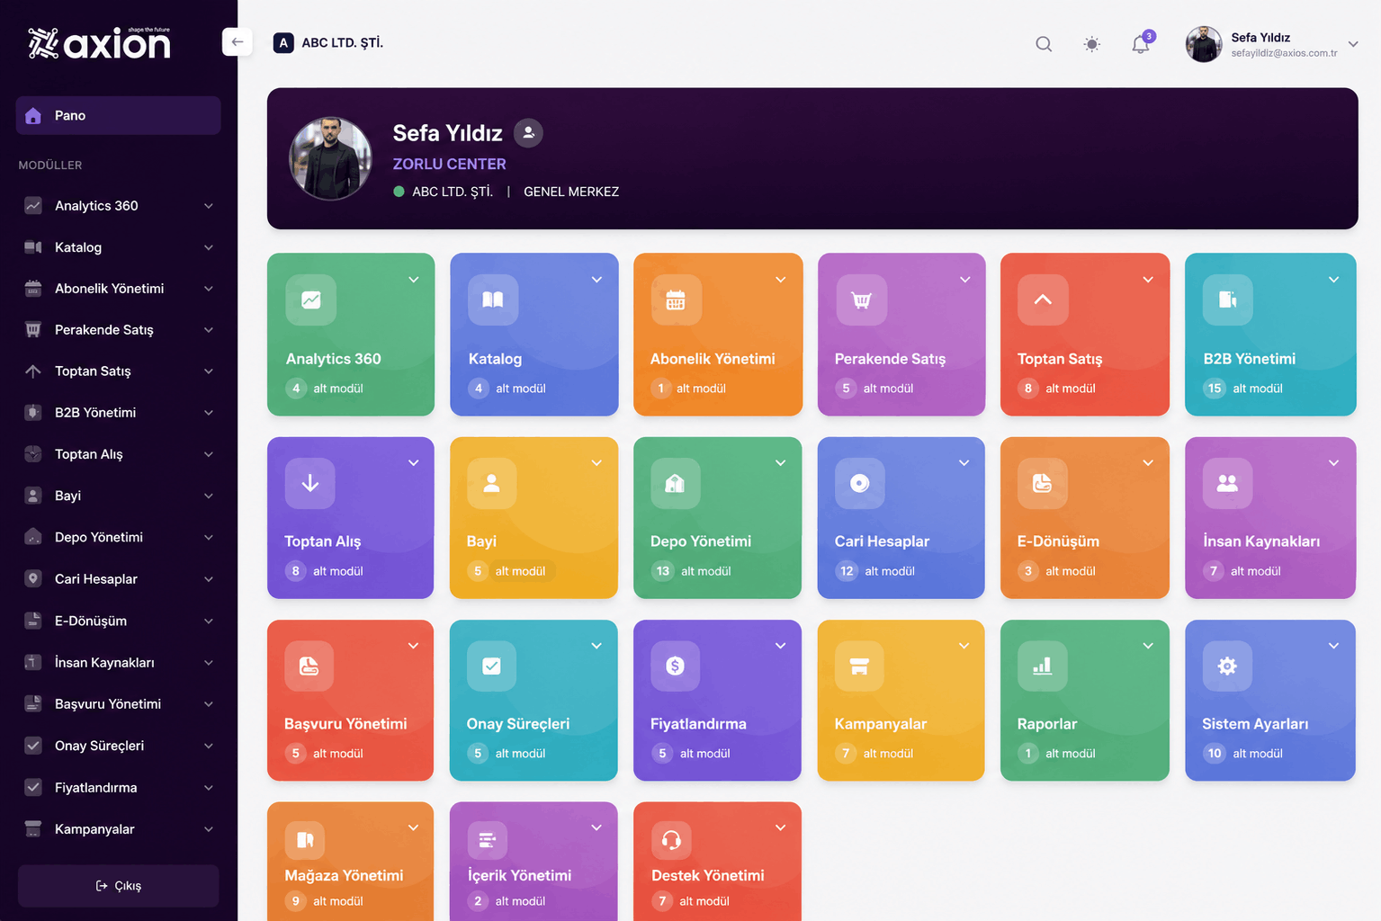Open the notifications bell
The height and width of the screenshot is (921, 1381).
[x=1141, y=44]
